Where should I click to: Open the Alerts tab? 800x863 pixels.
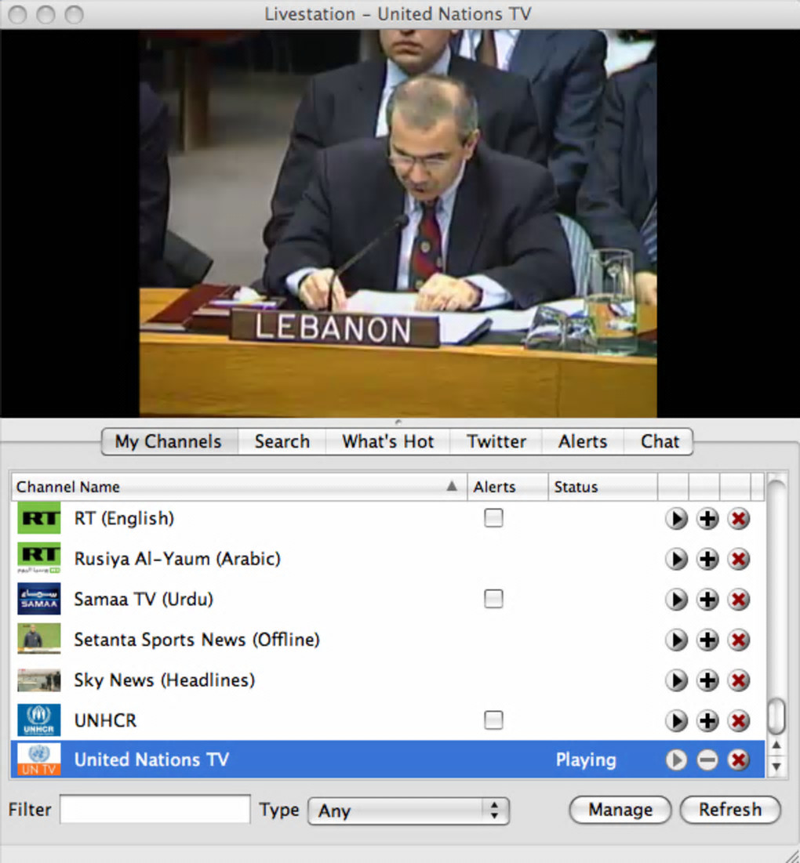point(583,441)
